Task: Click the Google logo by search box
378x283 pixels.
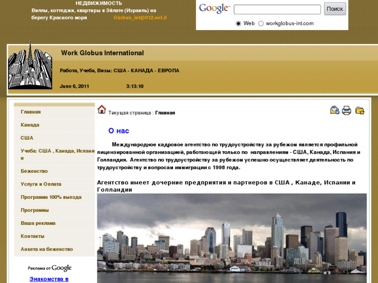Action: pos(214,9)
